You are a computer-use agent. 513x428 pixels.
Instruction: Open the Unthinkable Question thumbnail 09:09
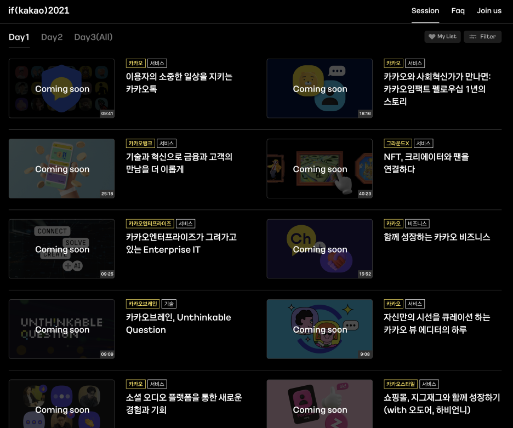click(61, 329)
